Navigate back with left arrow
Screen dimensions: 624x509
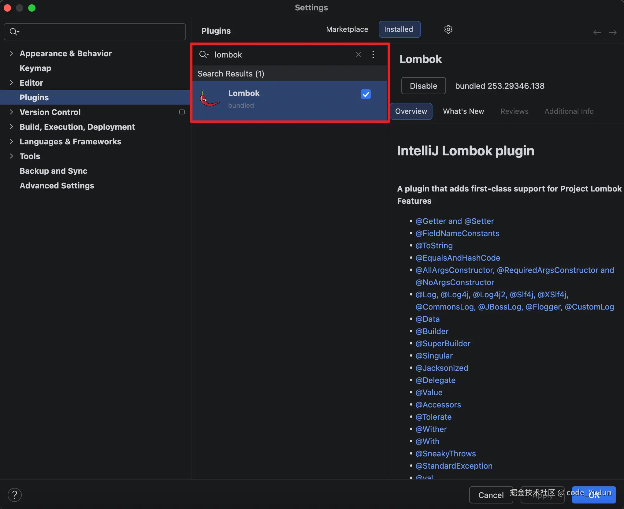(x=597, y=32)
